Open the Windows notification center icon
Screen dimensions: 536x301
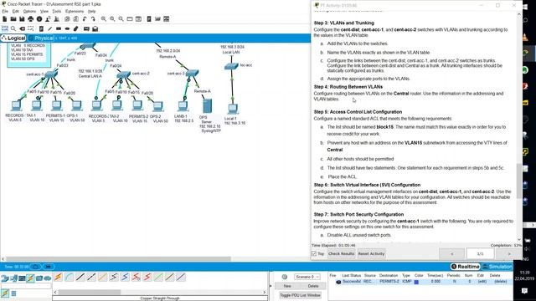(x=525, y=291)
